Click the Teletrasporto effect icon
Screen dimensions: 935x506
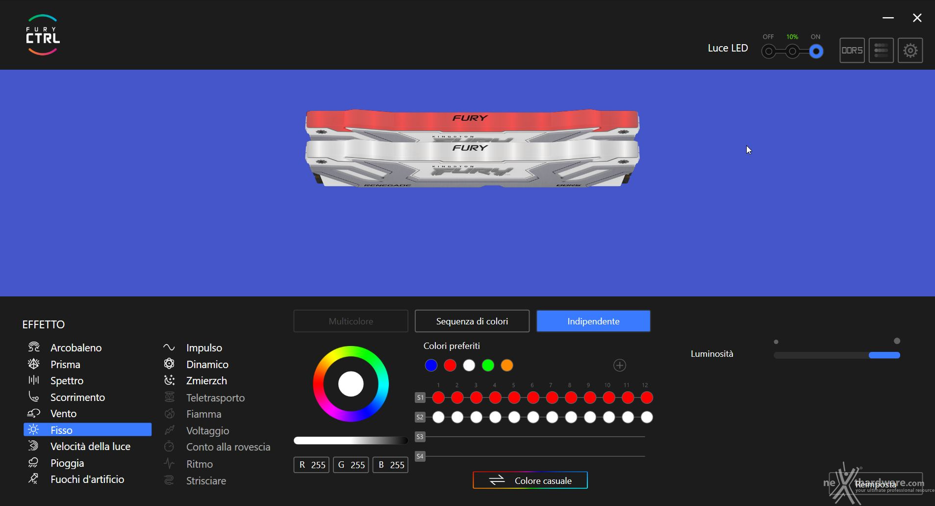tap(169, 398)
